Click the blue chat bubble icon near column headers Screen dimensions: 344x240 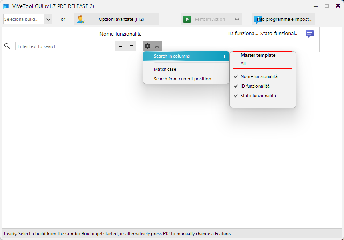pyautogui.click(x=309, y=34)
